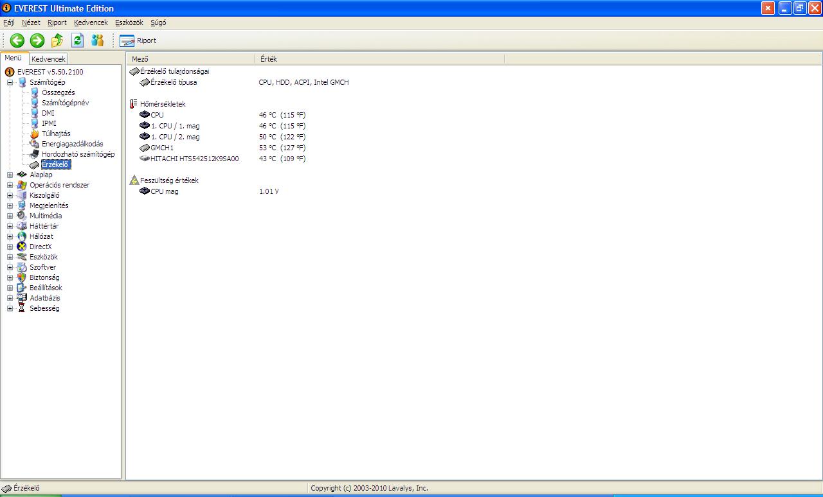Collapse the Számítógép tree node

10,82
